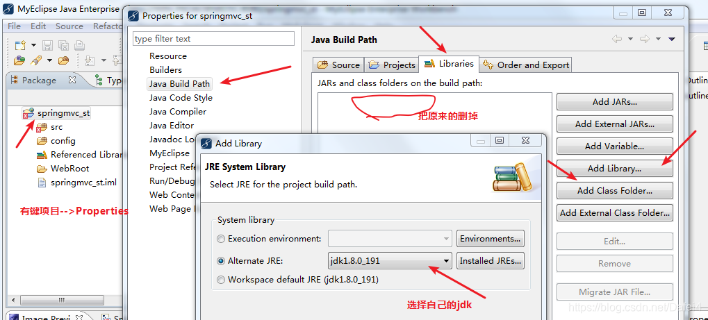Open the back navigation history dropdown
This screenshot has height=320, width=708.
click(x=630, y=40)
